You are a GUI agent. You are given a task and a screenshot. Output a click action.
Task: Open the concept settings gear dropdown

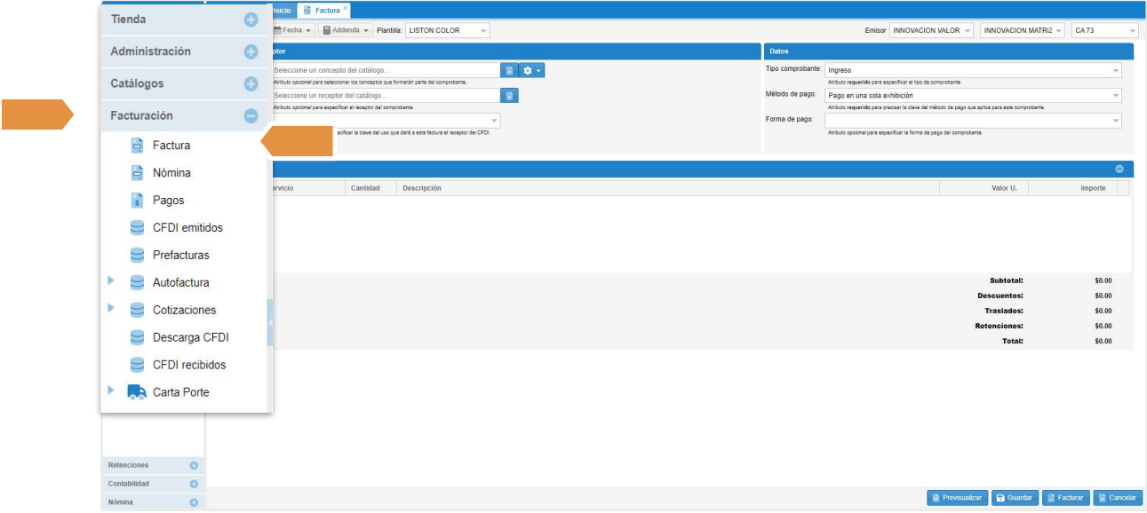pos(532,70)
